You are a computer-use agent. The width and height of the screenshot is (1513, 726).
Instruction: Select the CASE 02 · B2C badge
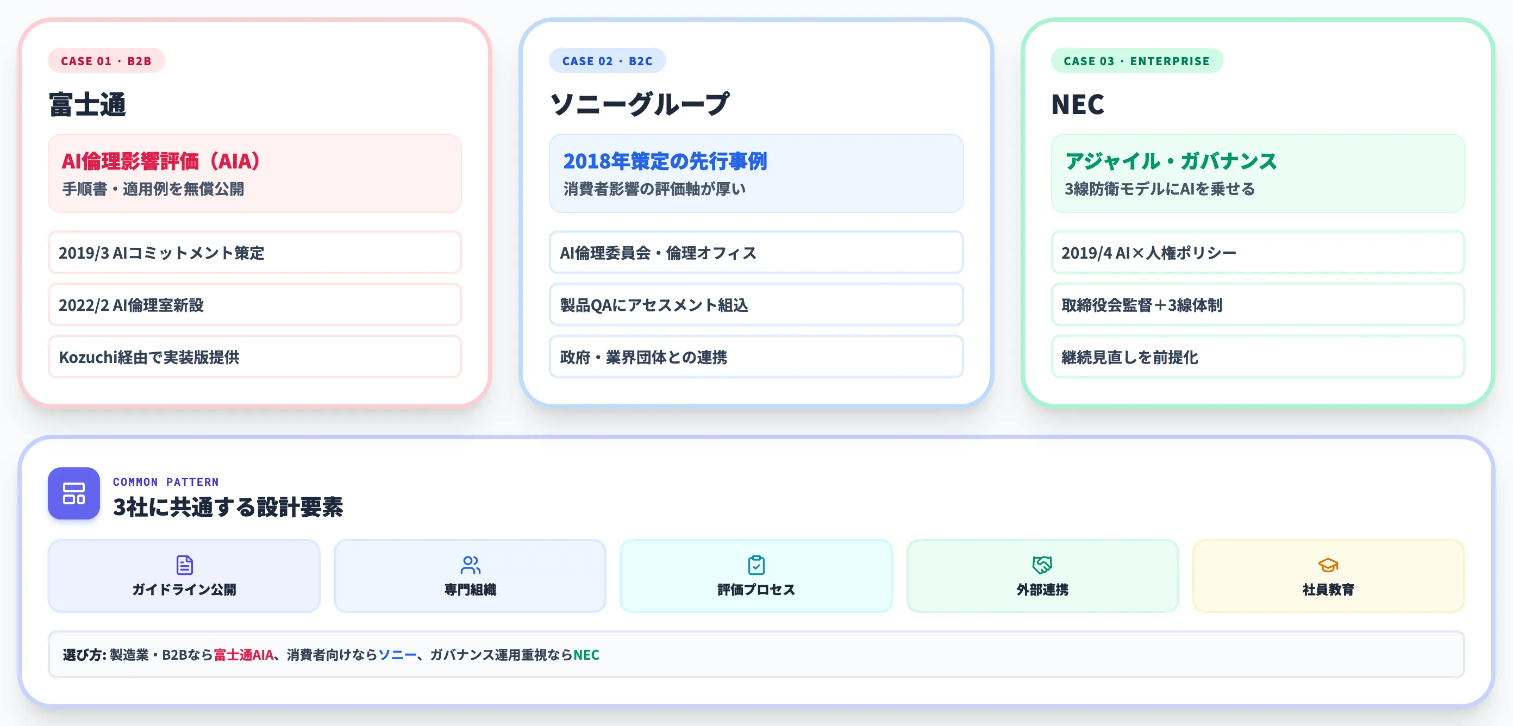(x=607, y=60)
